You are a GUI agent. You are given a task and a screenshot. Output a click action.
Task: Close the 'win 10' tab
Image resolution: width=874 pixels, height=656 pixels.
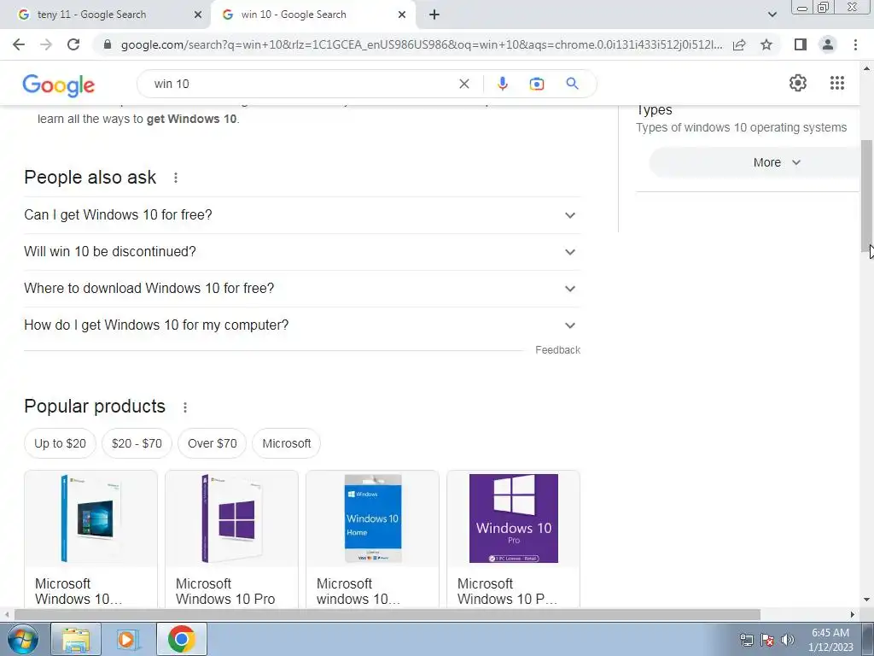point(402,15)
